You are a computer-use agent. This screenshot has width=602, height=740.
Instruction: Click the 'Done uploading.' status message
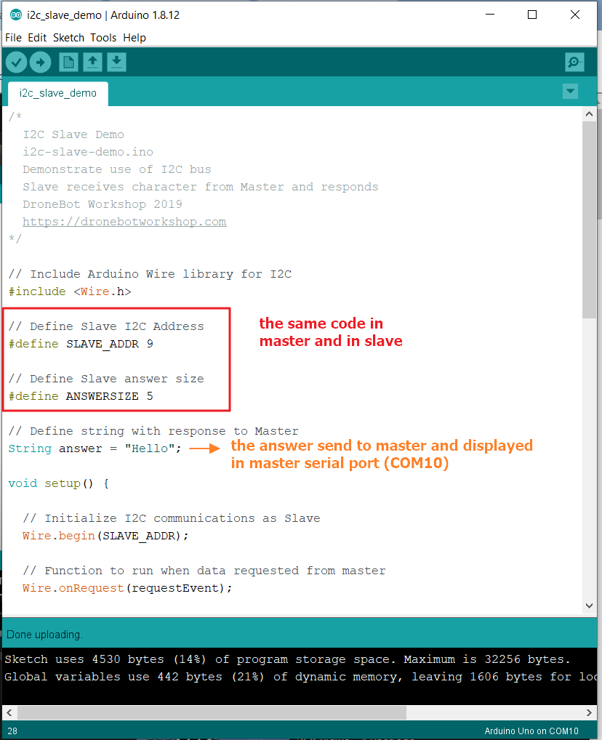(x=45, y=635)
